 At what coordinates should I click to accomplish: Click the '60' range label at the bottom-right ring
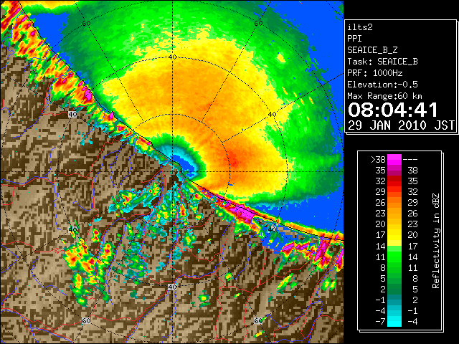coord(258,320)
